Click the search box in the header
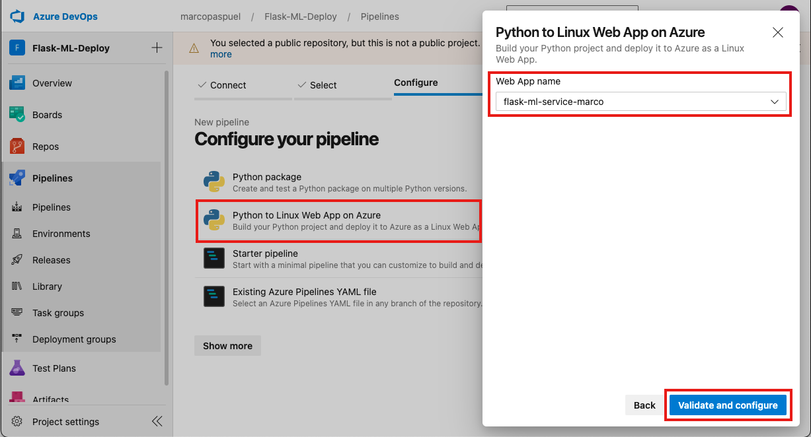This screenshot has height=437, width=811. point(572,9)
